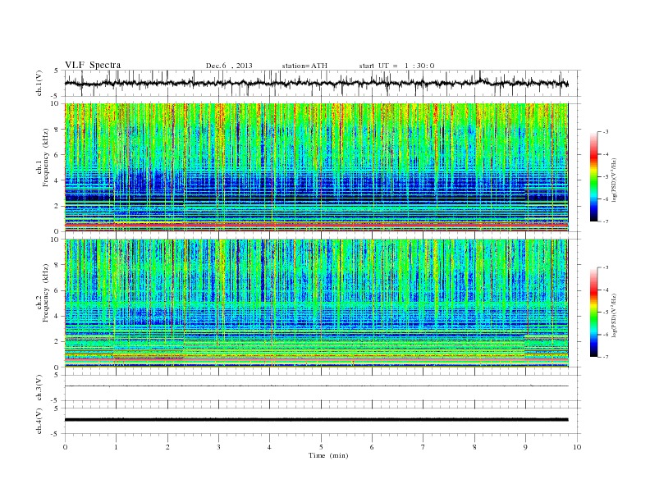650x502 pixels.
Task: Click the ch.1 voltage waveform trace
Action: point(316,84)
